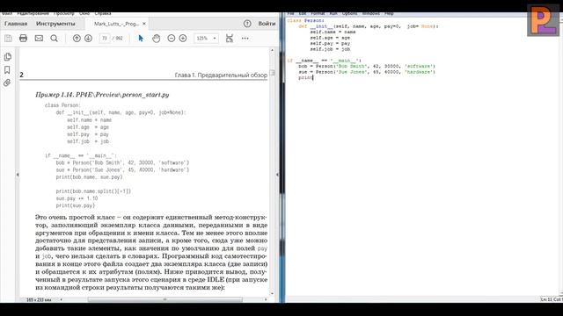Click the PDF vertical scrollbar down arrow
This screenshot has height=316, width=563.
point(272,293)
